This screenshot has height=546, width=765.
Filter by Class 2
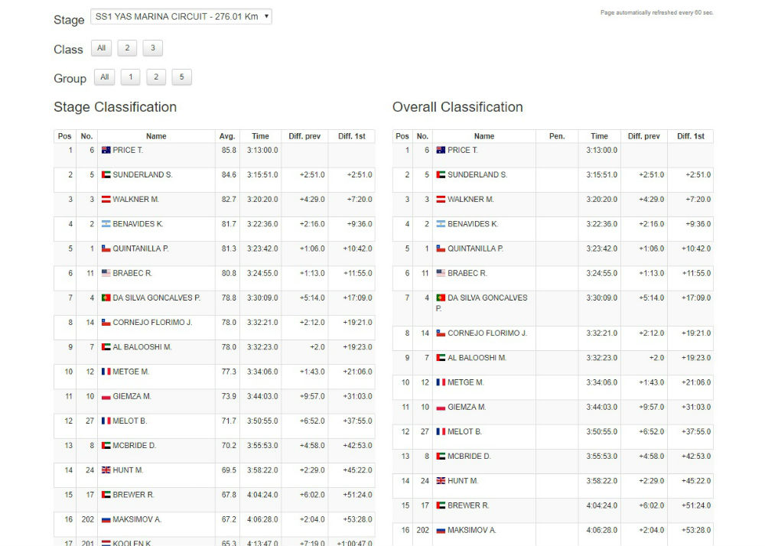pyautogui.click(x=127, y=48)
